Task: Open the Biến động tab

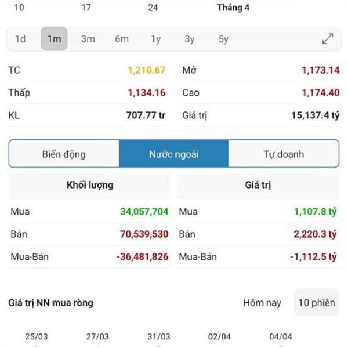Action: pos(64,154)
